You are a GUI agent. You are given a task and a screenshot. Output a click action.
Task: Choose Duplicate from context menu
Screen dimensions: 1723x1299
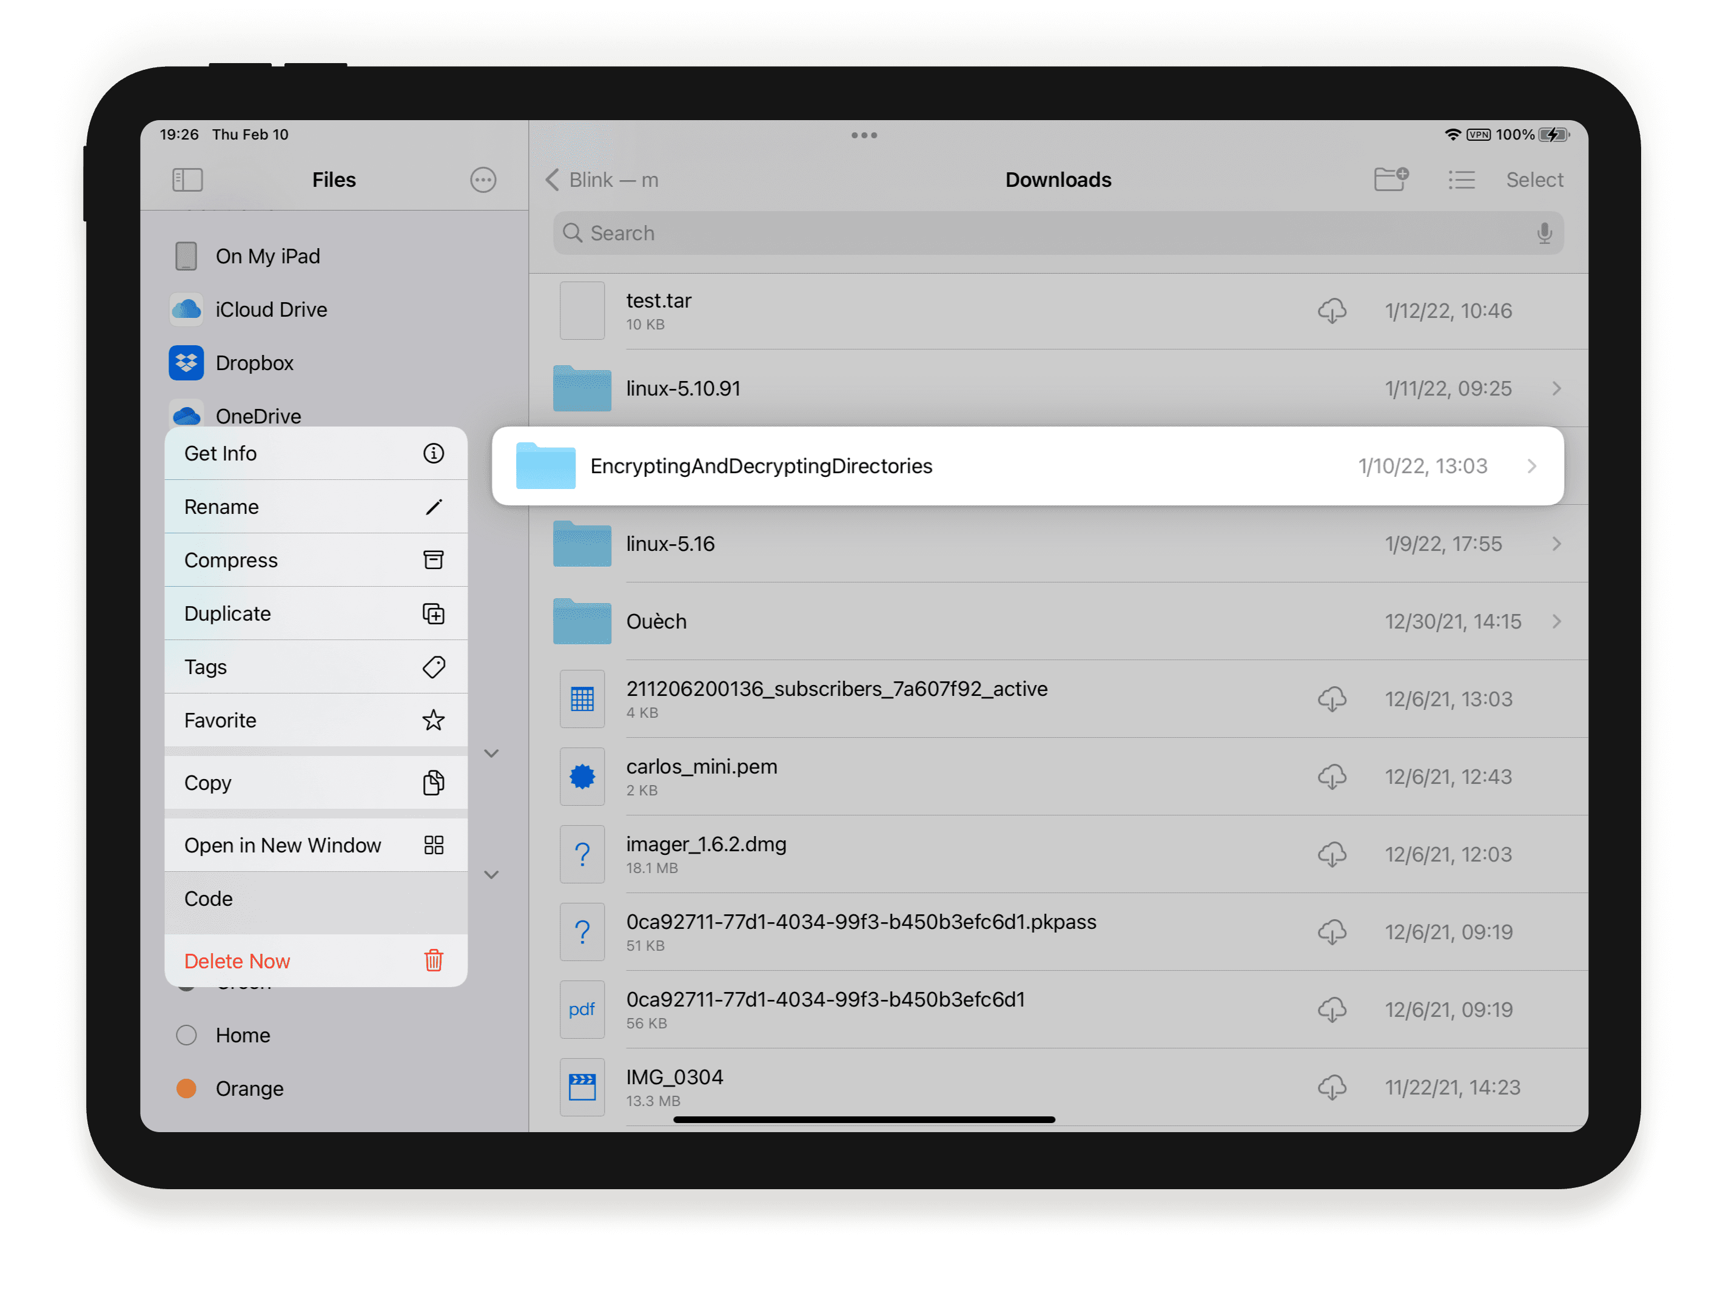click(315, 613)
